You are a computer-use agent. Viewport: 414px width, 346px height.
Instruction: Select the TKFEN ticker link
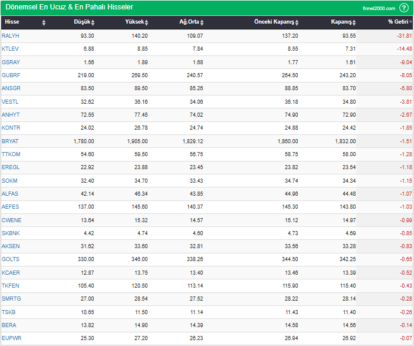pos(10,285)
